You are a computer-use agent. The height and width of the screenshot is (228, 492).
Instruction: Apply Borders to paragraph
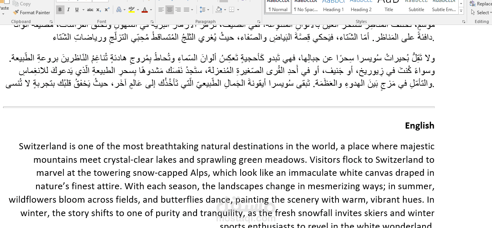coord(232,10)
